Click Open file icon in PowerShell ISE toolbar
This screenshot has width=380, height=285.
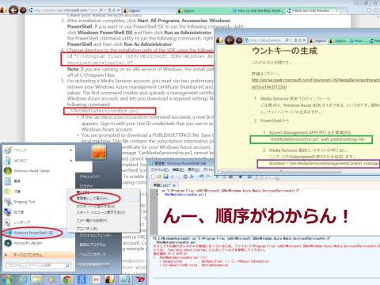click(x=159, y=177)
